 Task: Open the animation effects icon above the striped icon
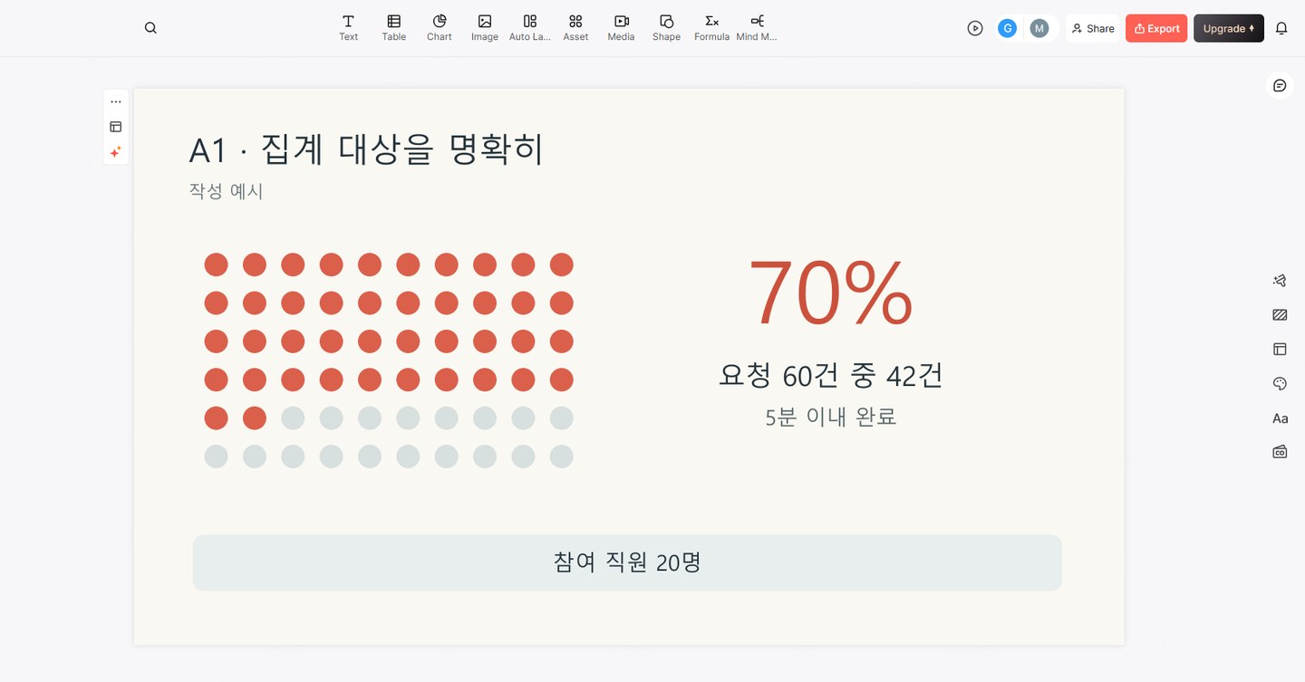coord(1280,281)
